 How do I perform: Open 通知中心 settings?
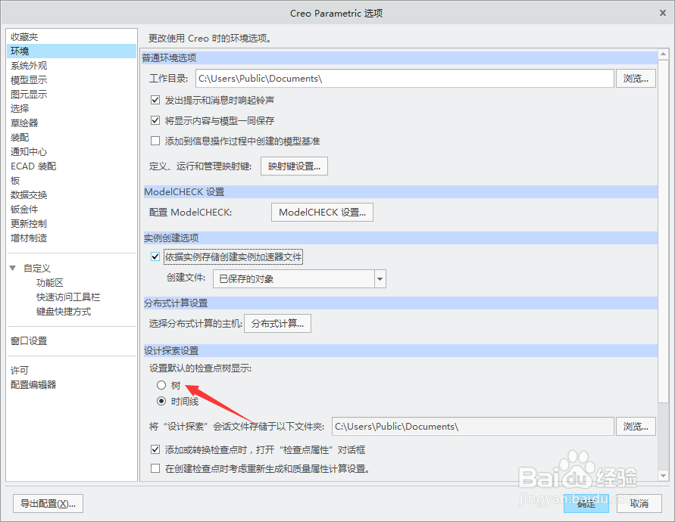click(x=29, y=152)
